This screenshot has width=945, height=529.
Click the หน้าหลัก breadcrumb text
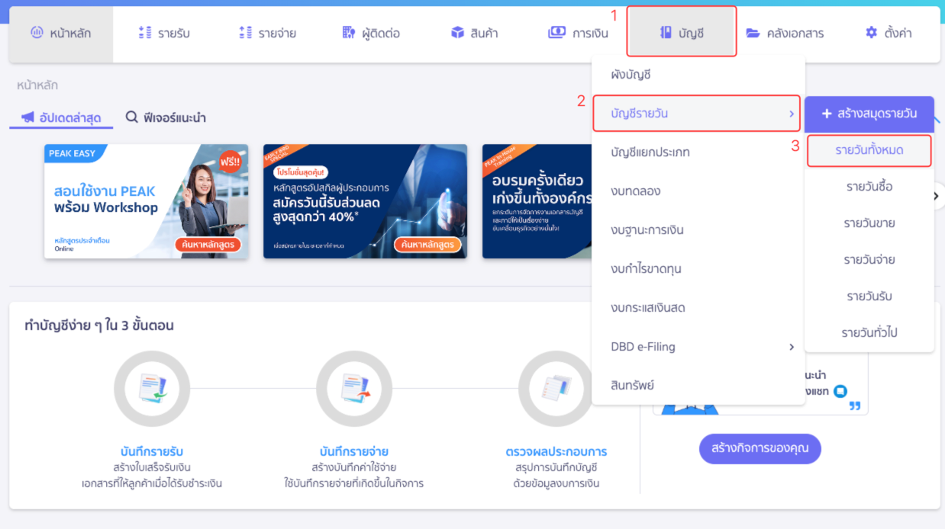[x=37, y=85]
